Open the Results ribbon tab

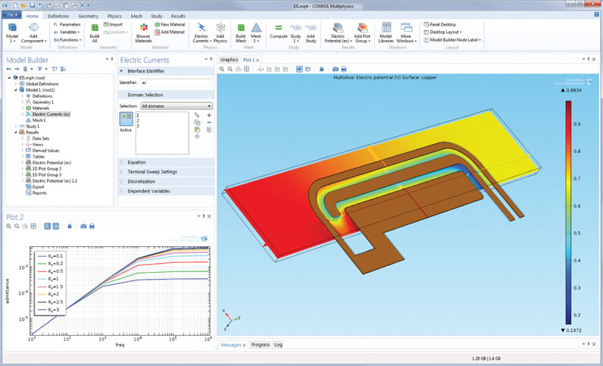[x=178, y=16]
